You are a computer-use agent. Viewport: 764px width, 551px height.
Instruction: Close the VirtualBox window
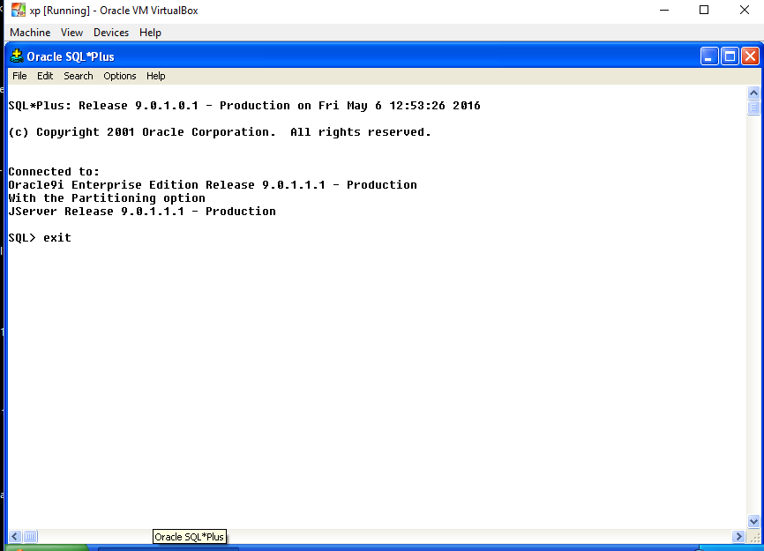[x=744, y=11]
